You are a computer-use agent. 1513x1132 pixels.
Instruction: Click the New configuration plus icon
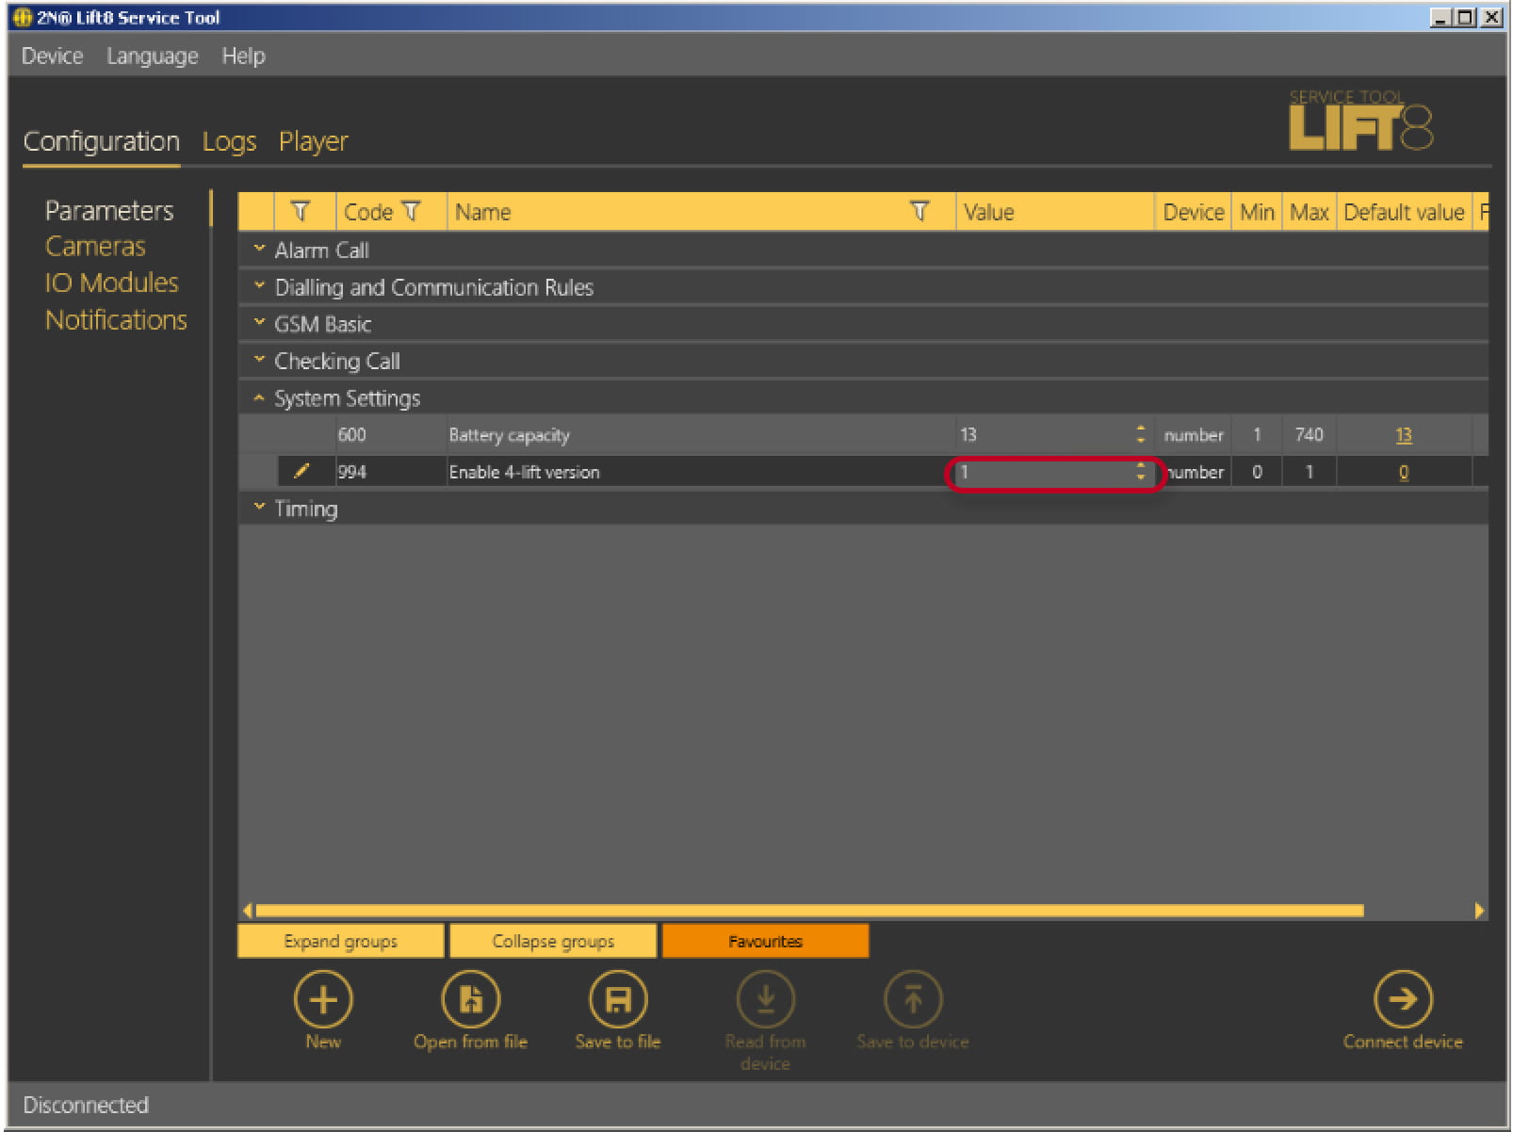tap(323, 999)
